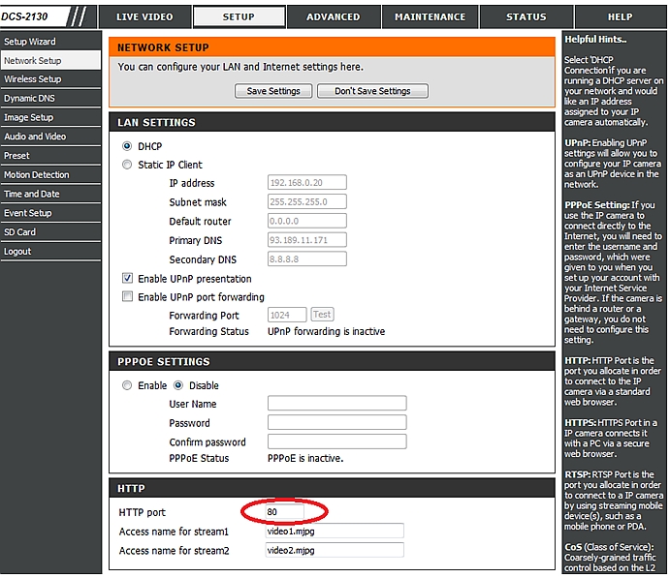670x578 pixels.
Task: Select the DHCP radio button
Action: (127, 146)
